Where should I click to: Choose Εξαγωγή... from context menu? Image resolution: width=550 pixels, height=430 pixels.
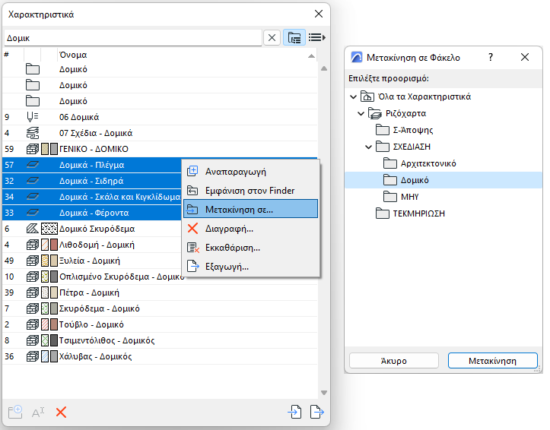(x=250, y=267)
